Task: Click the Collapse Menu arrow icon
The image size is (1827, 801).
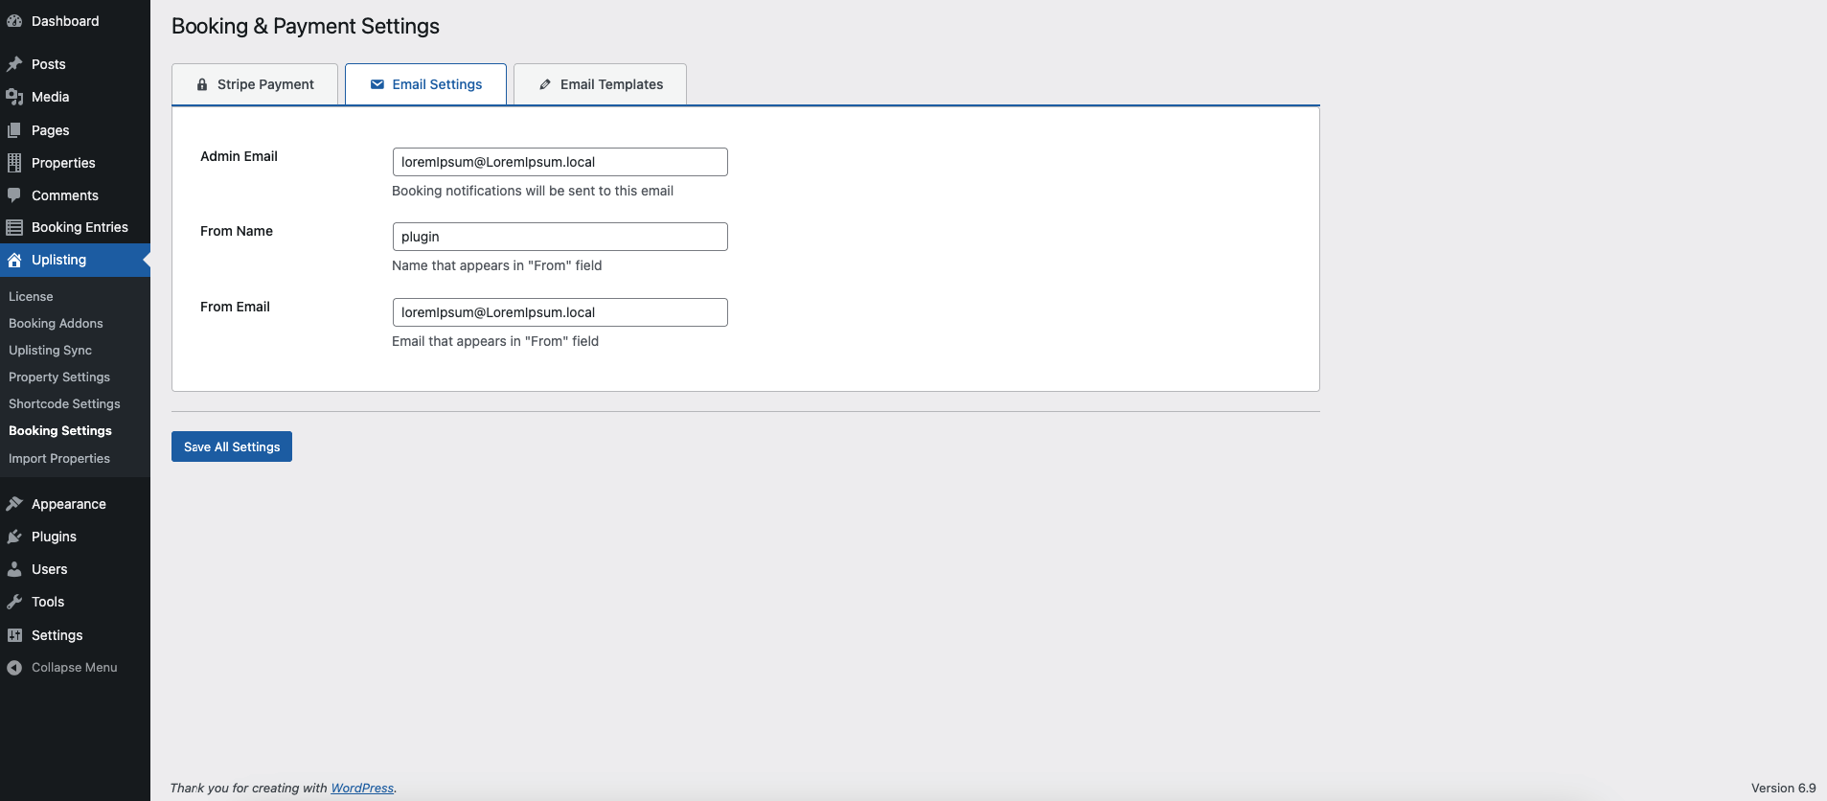Action: [14, 668]
